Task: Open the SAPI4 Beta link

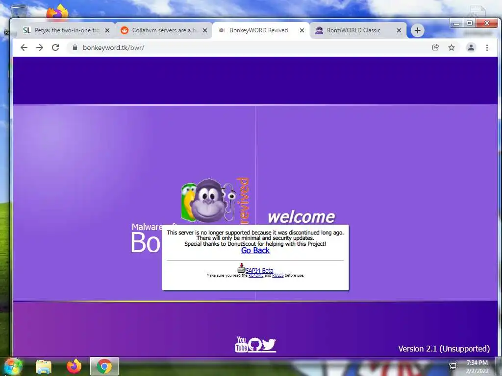Action: 259,270
